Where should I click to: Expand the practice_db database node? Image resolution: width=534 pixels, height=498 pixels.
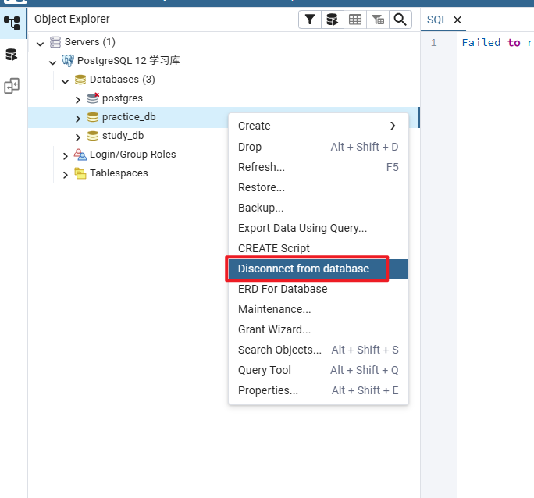point(77,119)
